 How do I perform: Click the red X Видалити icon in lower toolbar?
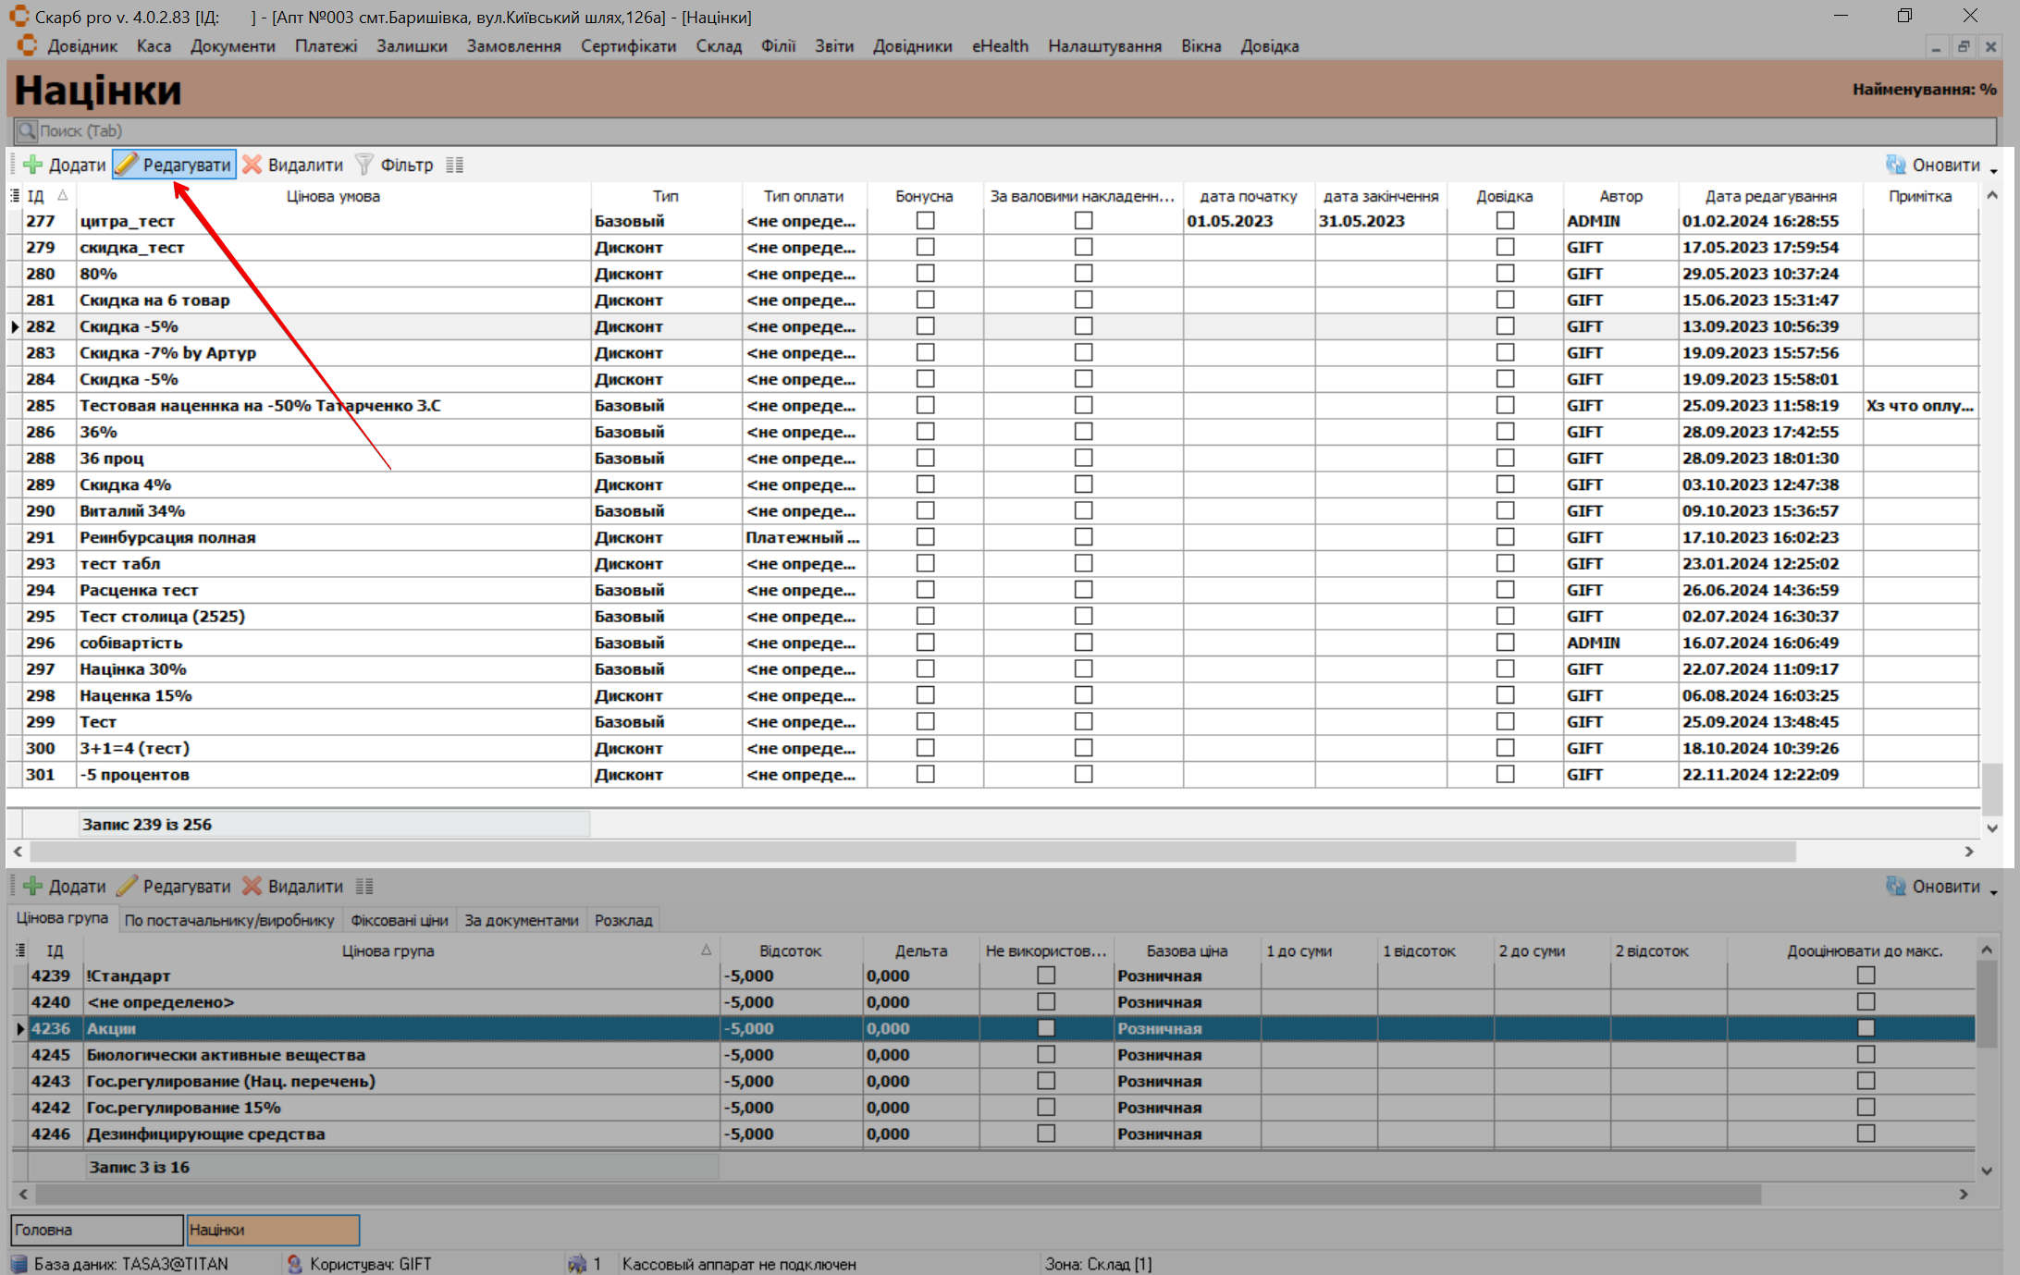pyautogui.click(x=252, y=886)
